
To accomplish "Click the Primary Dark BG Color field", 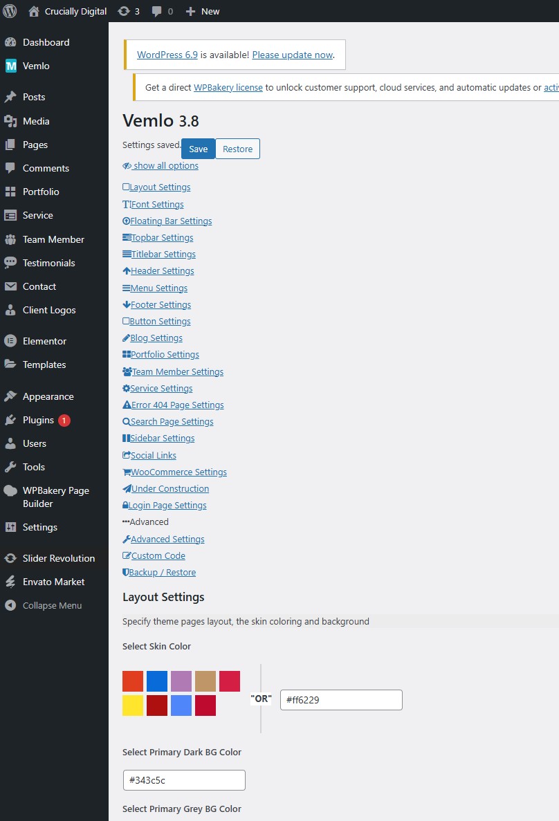I will point(184,780).
